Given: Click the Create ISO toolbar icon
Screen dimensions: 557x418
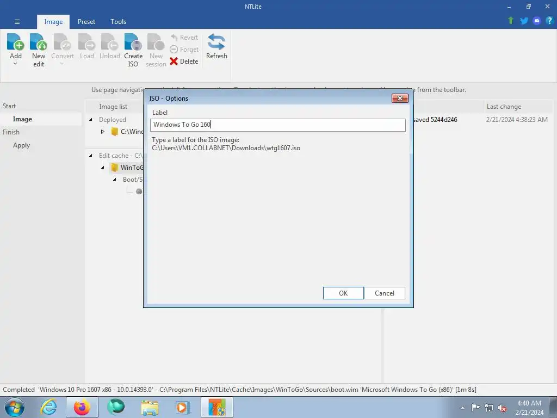Looking at the screenshot, I should pos(133,42).
